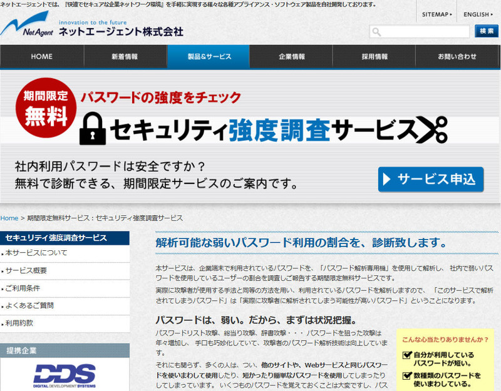Toggle the 数種類のパスワードを使いまわしている checkbox
Image resolution: width=501 pixels, height=391 pixels.
tap(406, 375)
